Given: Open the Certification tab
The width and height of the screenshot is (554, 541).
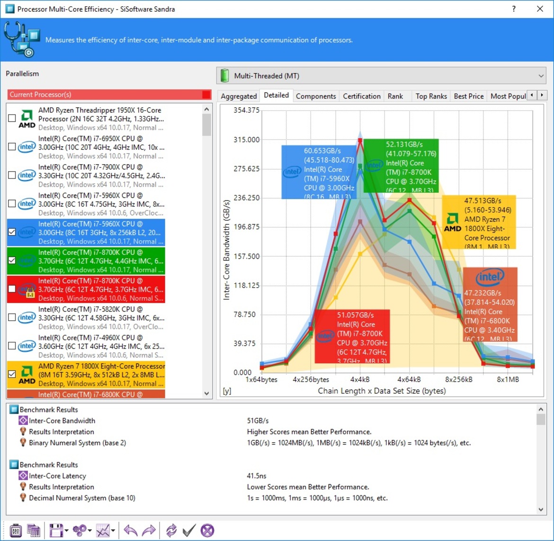Looking at the screenshot, I should (362, 96).
